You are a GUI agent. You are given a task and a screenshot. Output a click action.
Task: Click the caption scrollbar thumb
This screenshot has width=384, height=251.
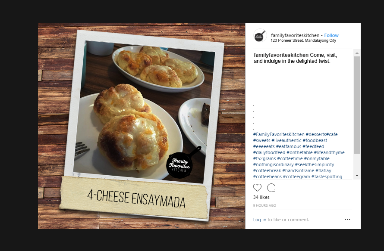point(357,105)
